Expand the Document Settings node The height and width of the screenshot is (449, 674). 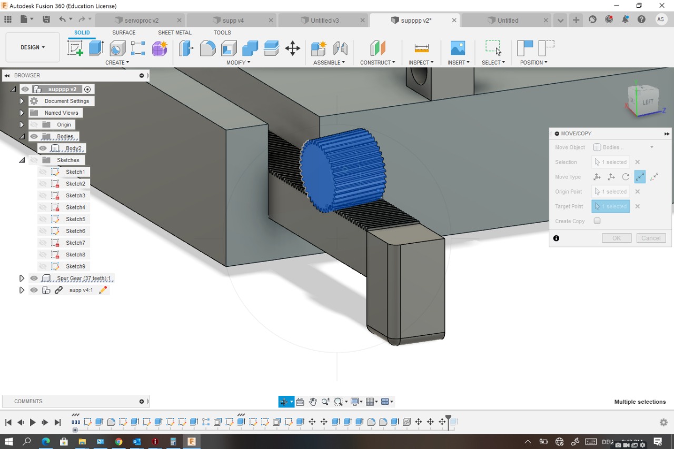point(22,101)
